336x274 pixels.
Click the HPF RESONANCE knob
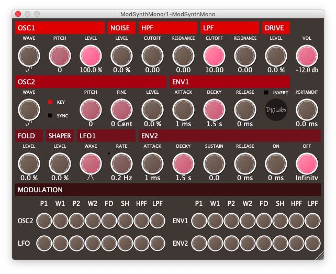[183, 55]
